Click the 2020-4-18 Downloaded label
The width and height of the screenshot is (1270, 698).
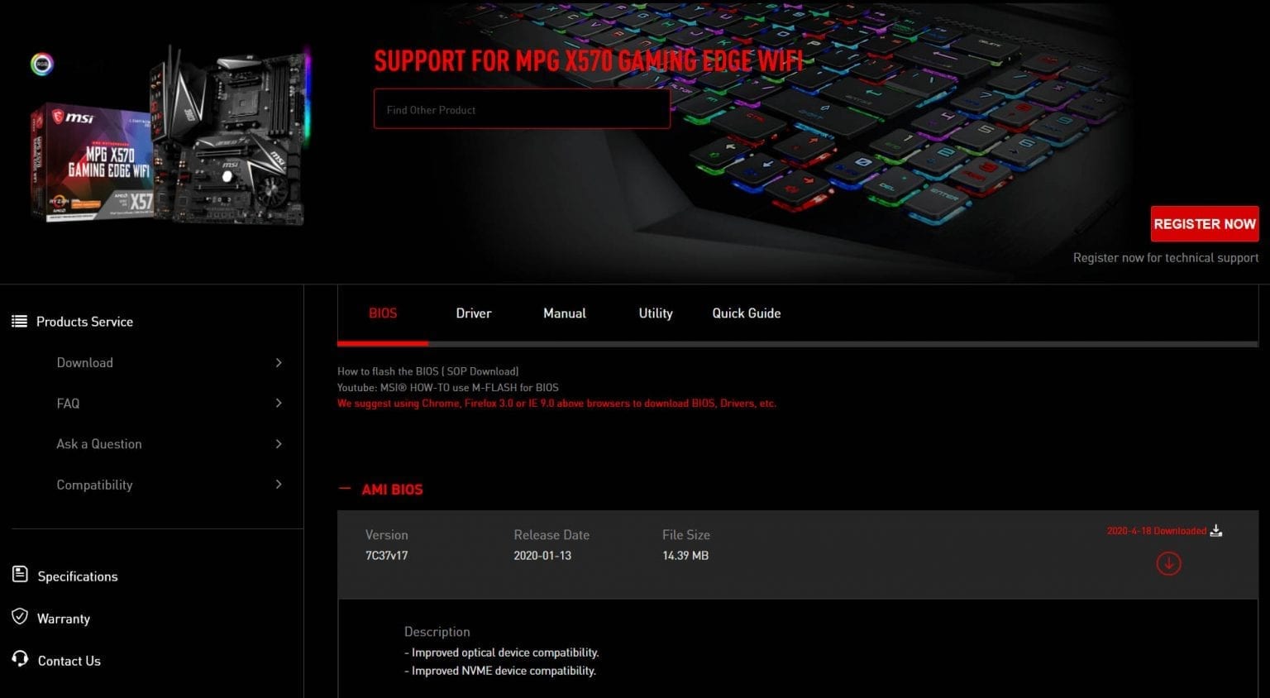click(x=1157, y=531)
